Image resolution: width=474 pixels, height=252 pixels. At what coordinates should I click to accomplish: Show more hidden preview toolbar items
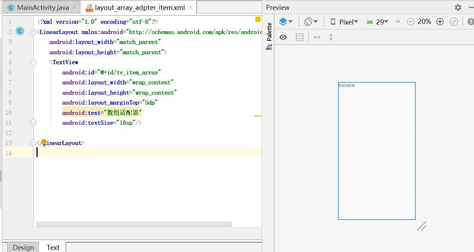(x=398, y=22)
